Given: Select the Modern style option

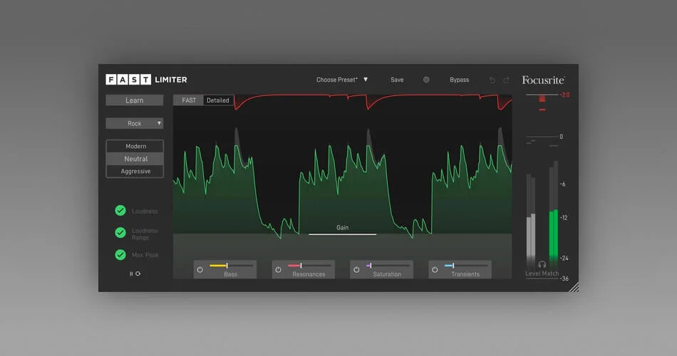Looking at the screenshot, I should point(135,146).
